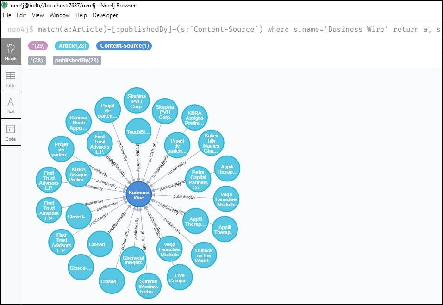This screenshot has width=443, height=305.
Task: Select the *(29) all-nodes label badge
Action: pos(38,46)
